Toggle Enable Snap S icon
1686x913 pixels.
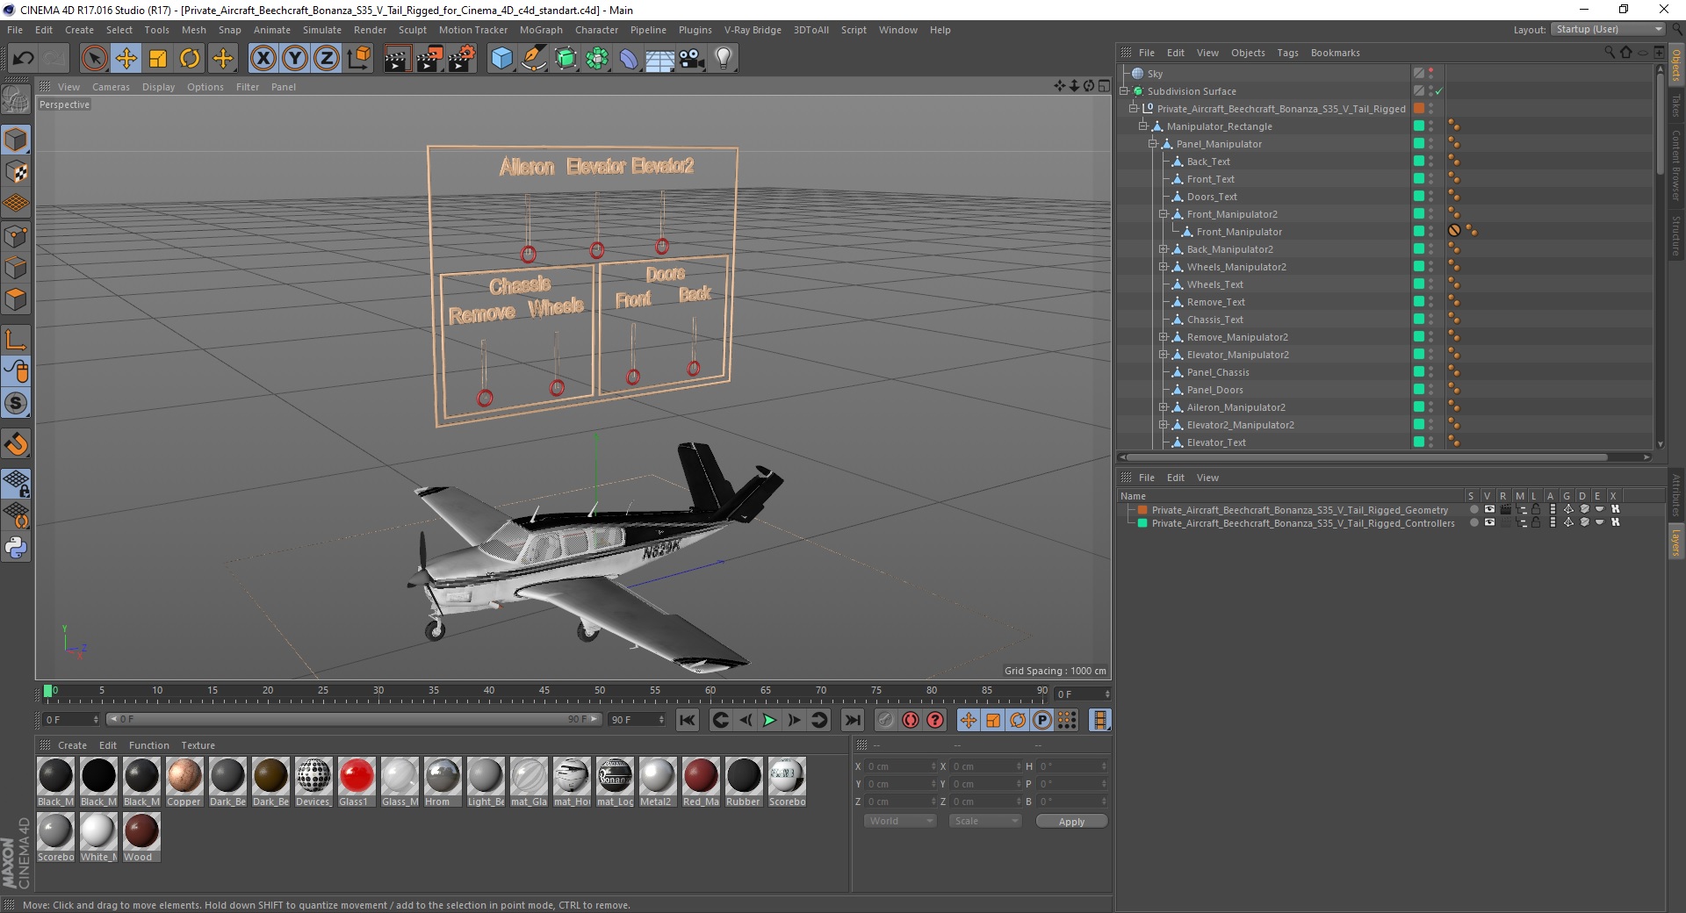16,403
